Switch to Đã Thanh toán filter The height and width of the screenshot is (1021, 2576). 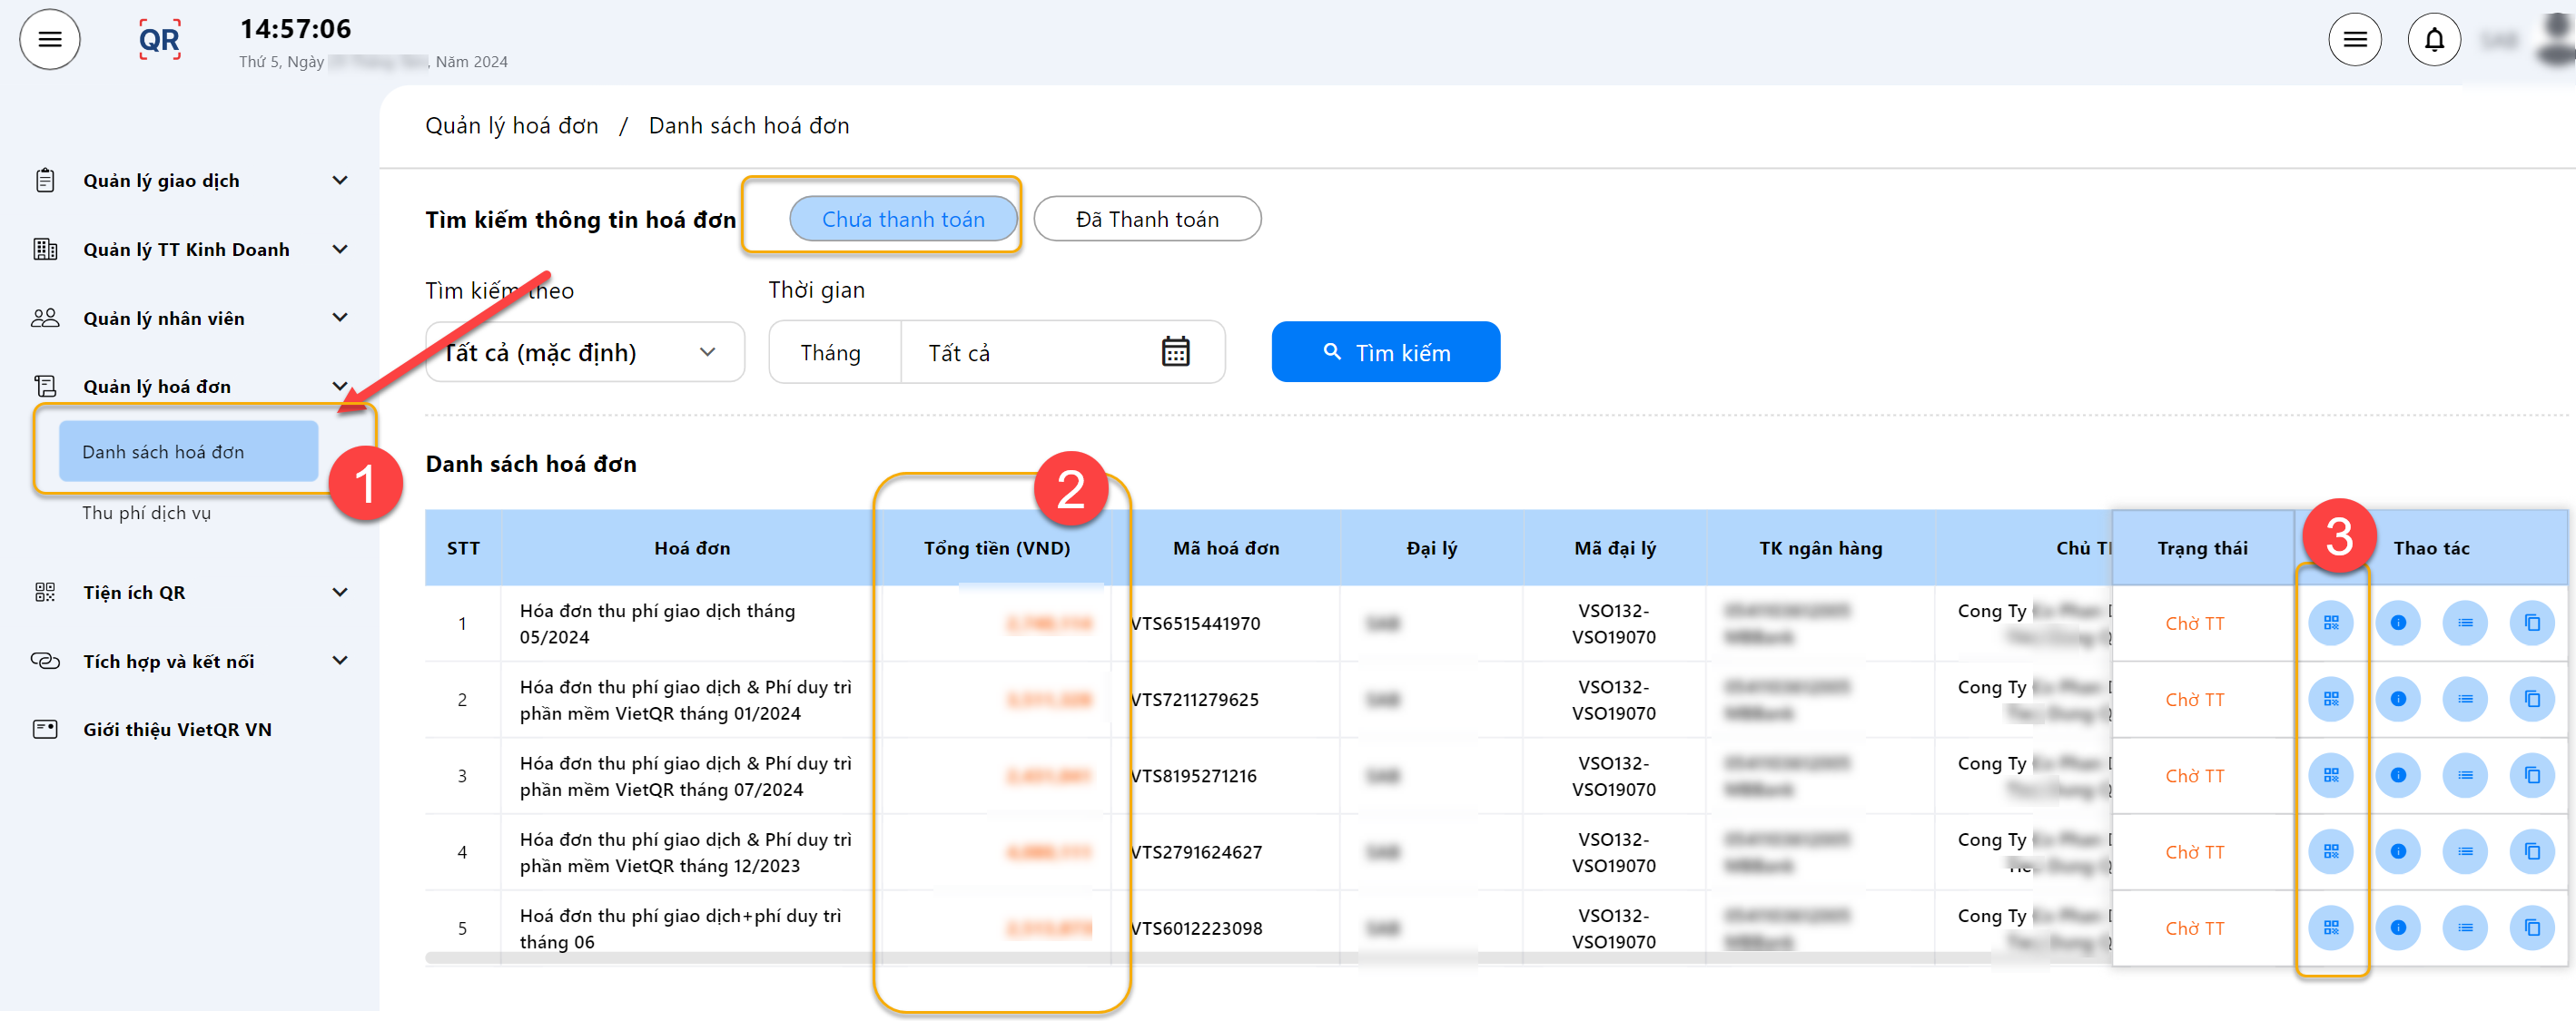click(1146, 219)
